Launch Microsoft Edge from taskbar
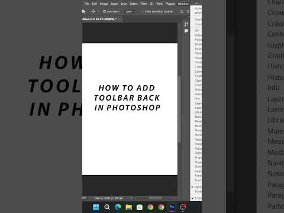284x213 pixels. (x=118, y=207)
